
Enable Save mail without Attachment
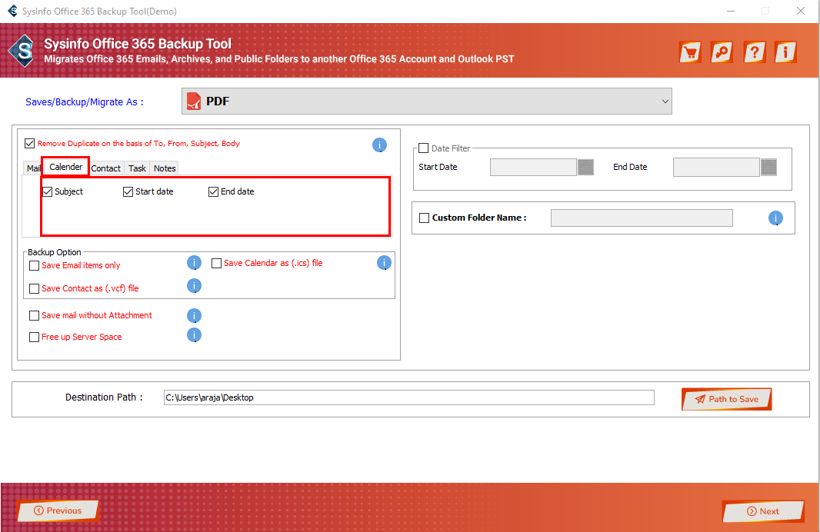pyautogui.click(x=35, y=316)
